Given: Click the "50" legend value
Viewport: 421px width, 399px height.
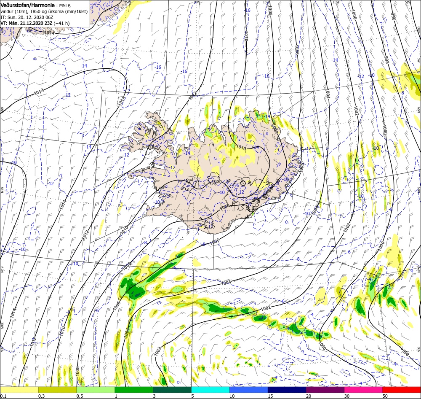Looking at the screenshot, I should (x=385, y=396).
